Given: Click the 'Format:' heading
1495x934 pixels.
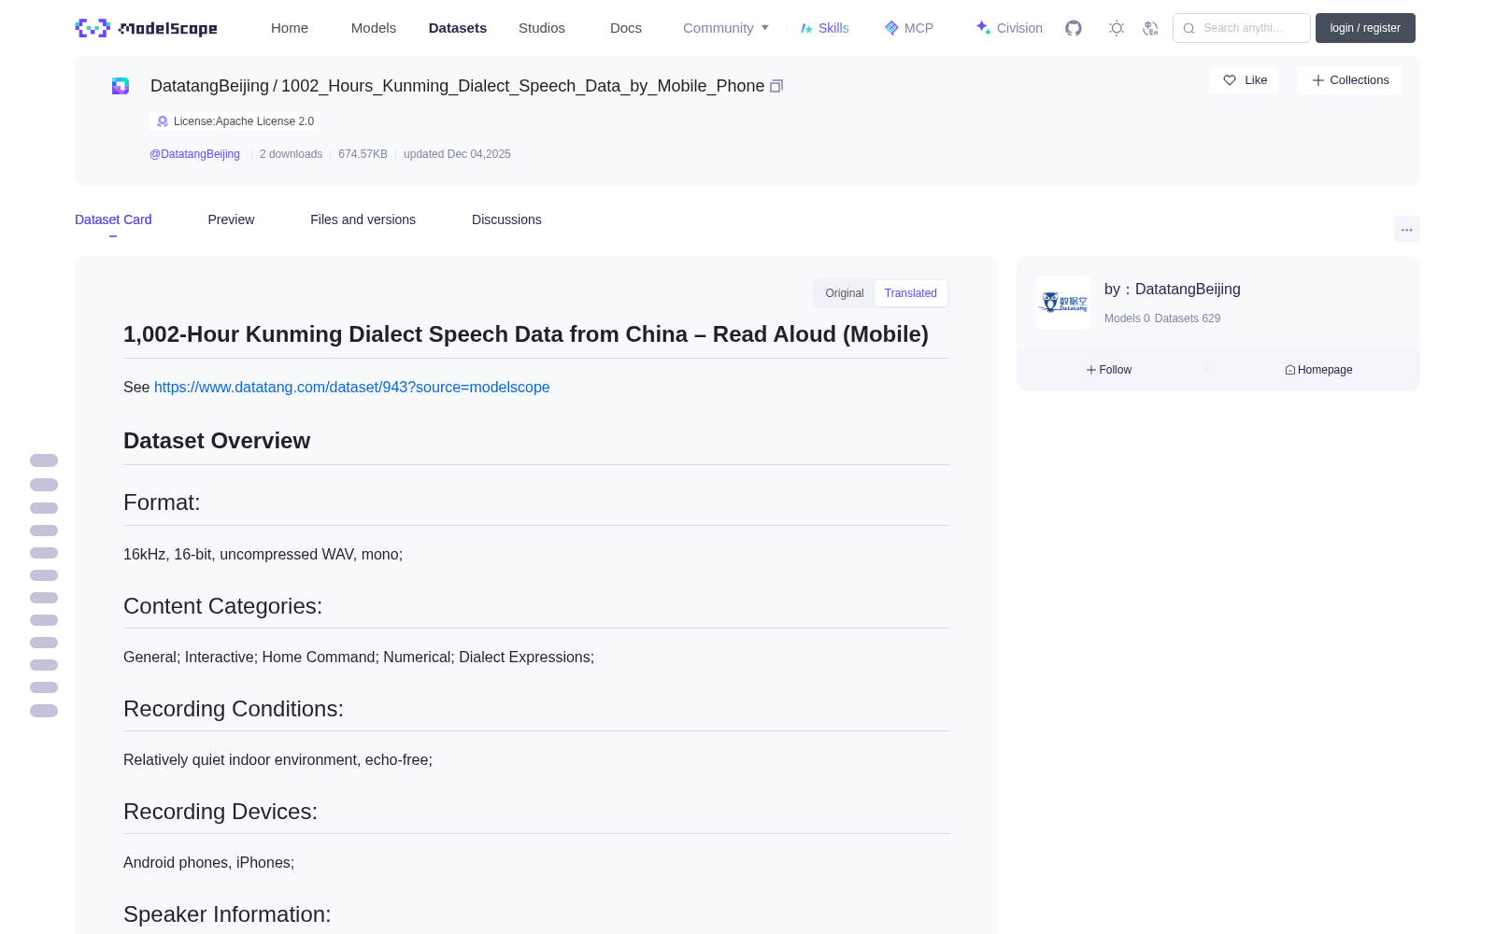Looking at the screenshot, I should pos(162,502).
